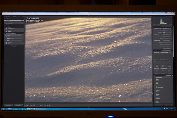Click the Exportieren button
This screenshot has width=177, height=118.
pyautogui.click(x=18, y=105)
